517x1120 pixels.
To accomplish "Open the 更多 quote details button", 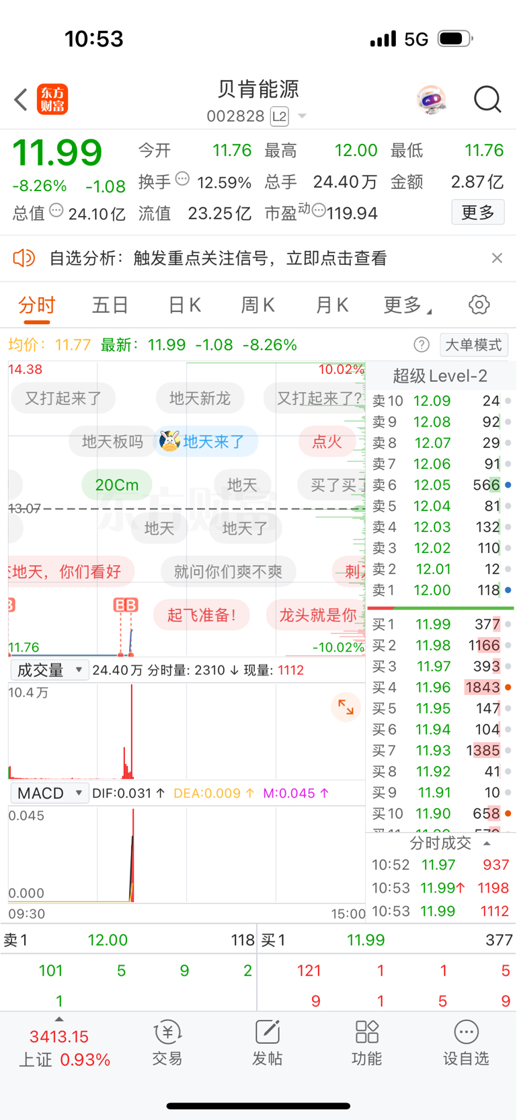I will click(478, 213).
